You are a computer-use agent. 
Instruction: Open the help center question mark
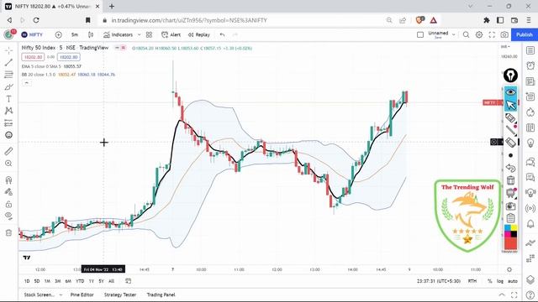[x=530, y=295]
